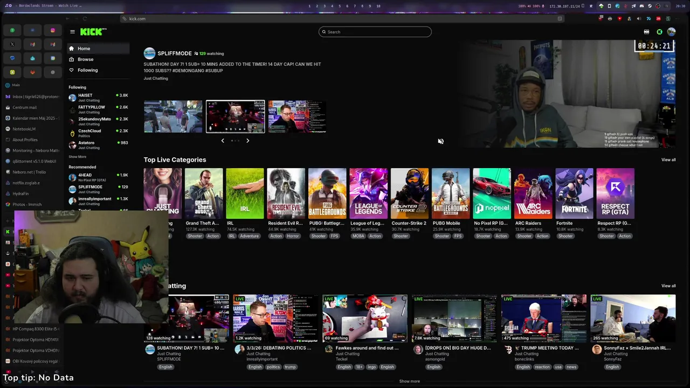
Task: Switch to workspace 7 in top bar
Action: [x=354, y=6]
